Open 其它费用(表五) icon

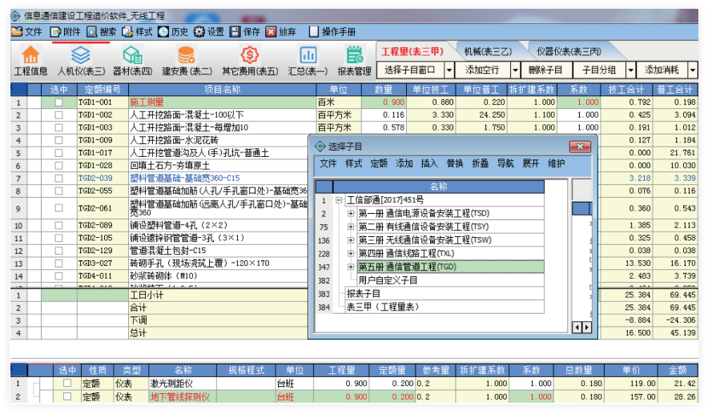click(x=250, y=55)
